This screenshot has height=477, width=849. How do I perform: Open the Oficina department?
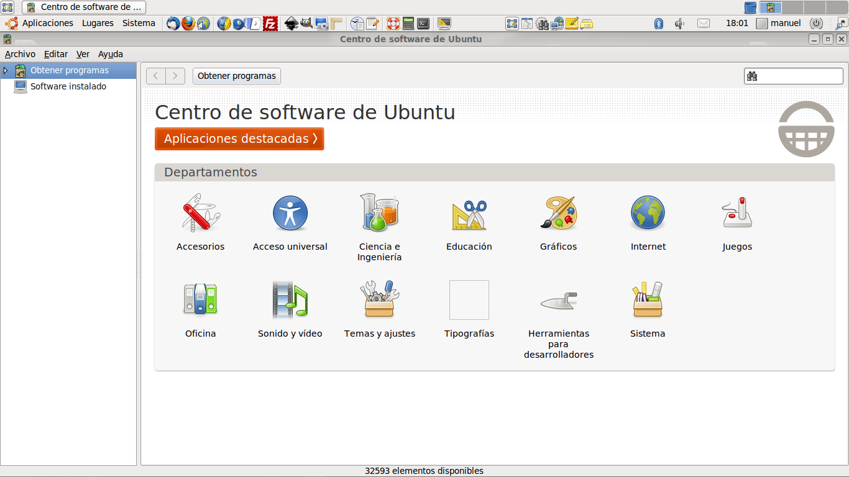tap(200, 300)
